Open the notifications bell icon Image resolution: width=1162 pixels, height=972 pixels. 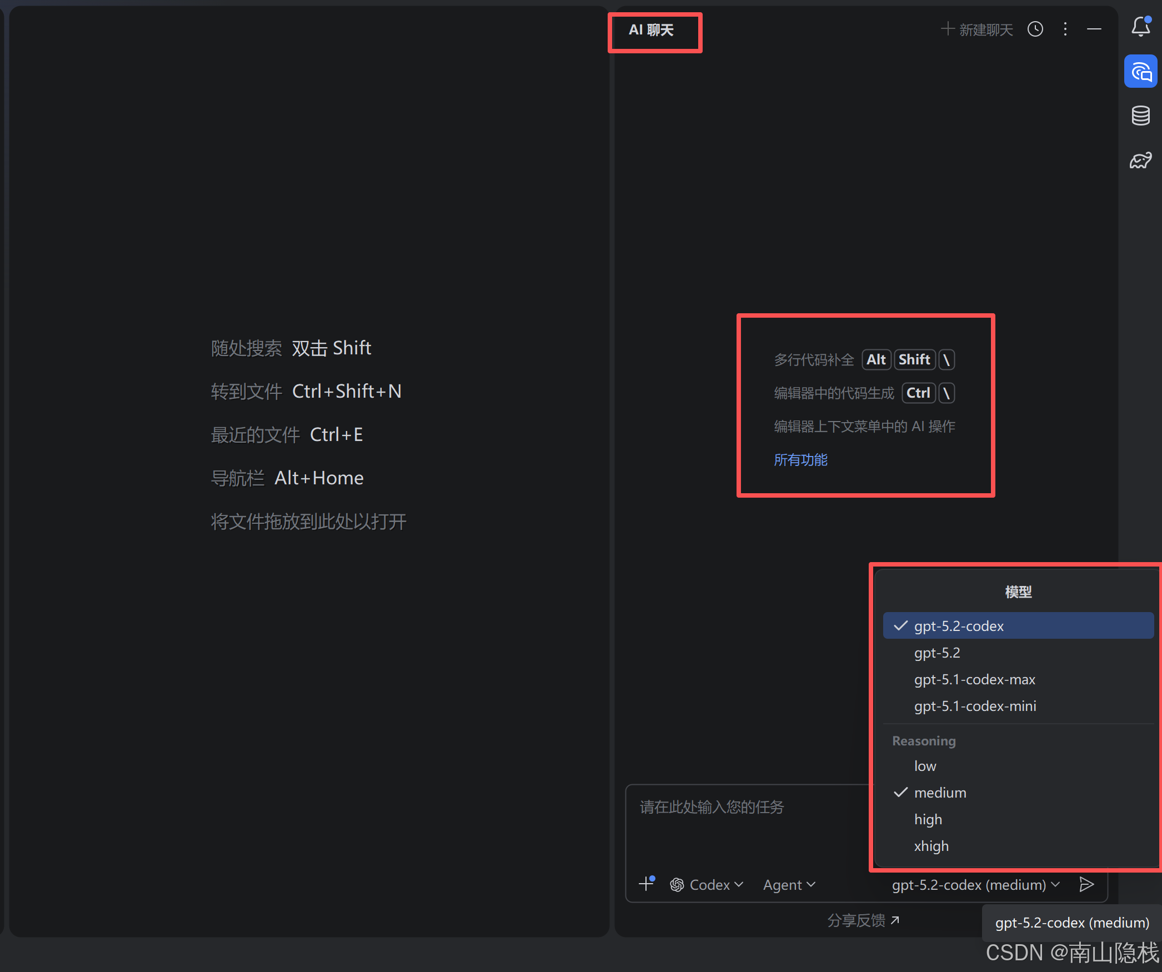click(x=1140, y=27)
